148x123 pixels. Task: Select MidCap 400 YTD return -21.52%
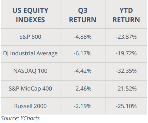point(126,89)
